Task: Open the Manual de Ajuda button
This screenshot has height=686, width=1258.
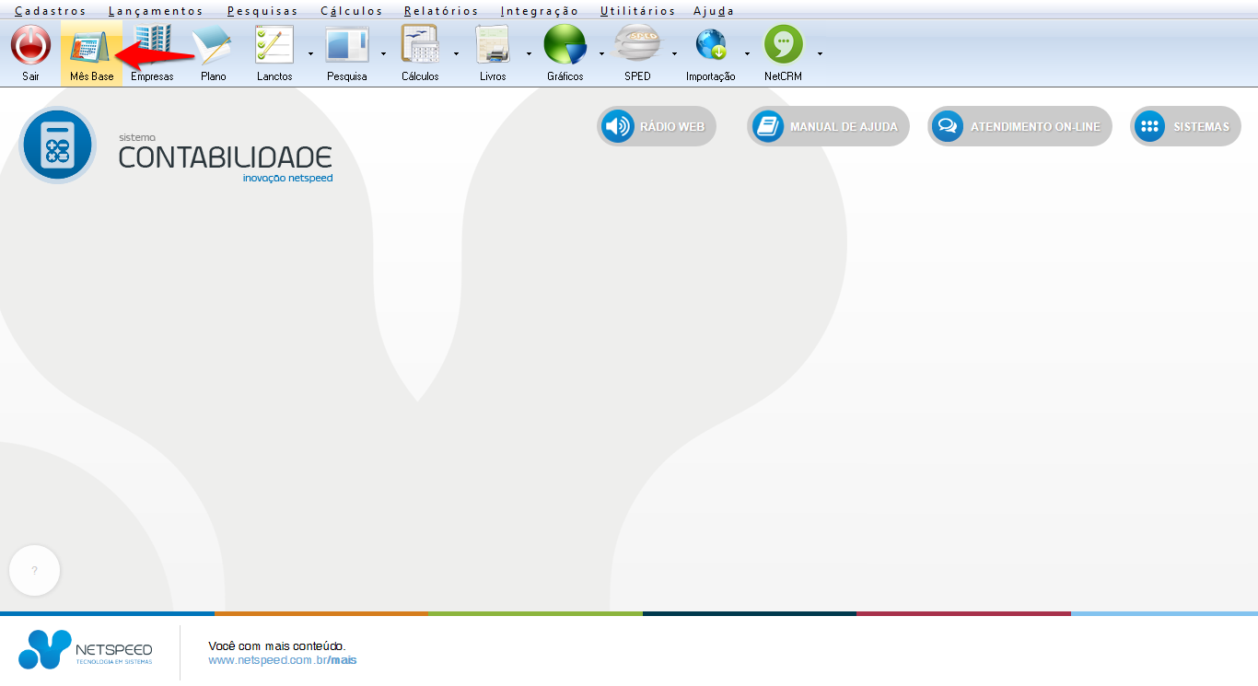Action: click(x=828, y=126)
